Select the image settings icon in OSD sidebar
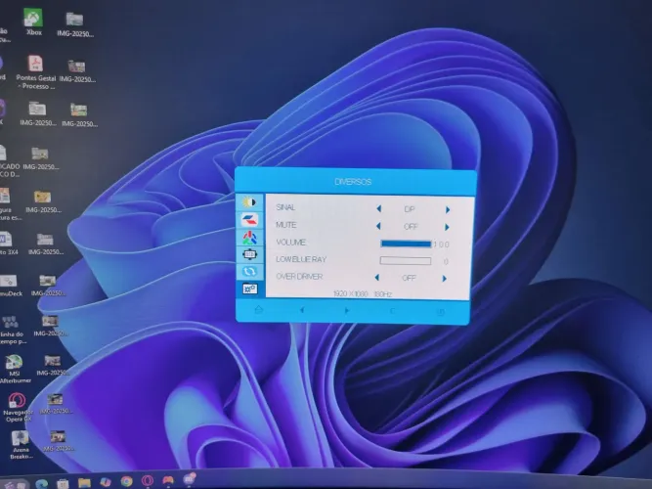 coord(249,220)
